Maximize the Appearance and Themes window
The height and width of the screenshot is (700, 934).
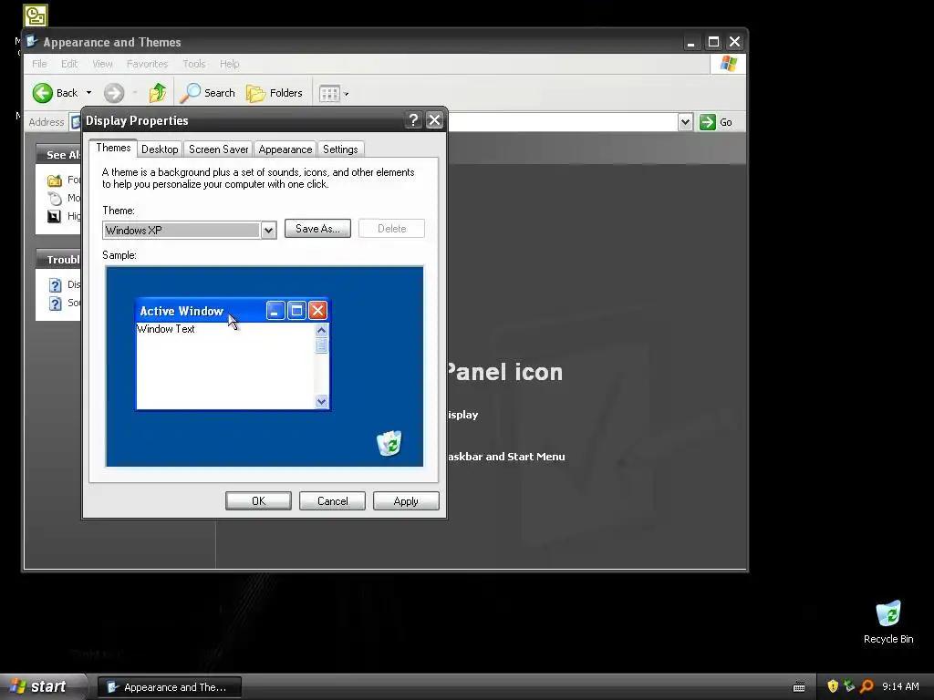(713, 42)
